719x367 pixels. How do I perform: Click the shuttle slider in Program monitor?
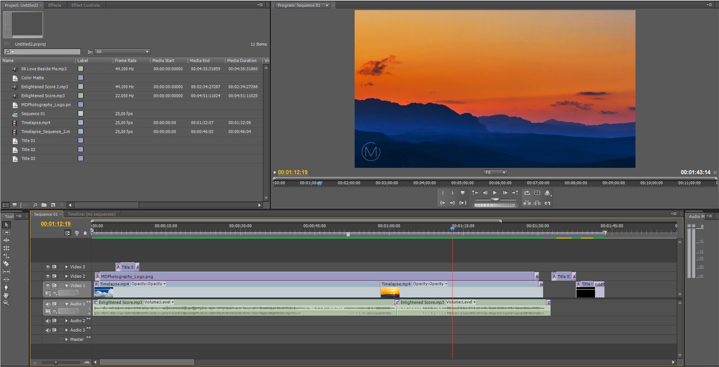495,199
